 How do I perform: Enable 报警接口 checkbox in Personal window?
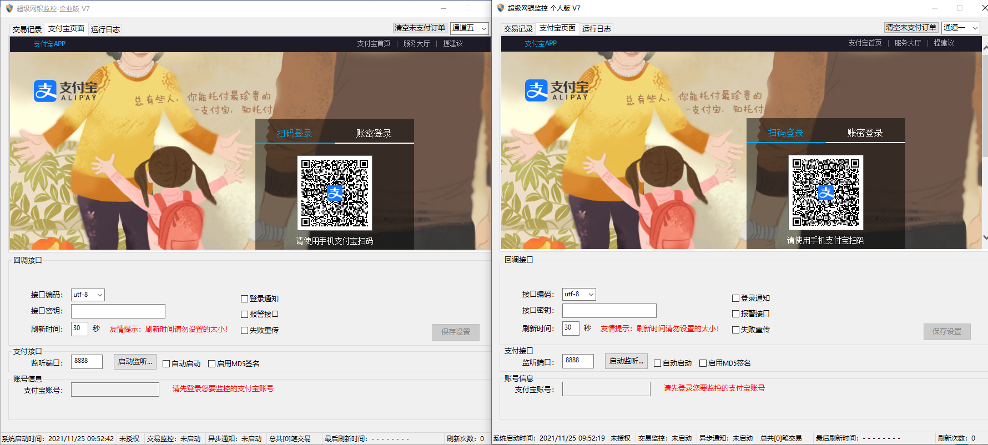(x=735, y=313)
